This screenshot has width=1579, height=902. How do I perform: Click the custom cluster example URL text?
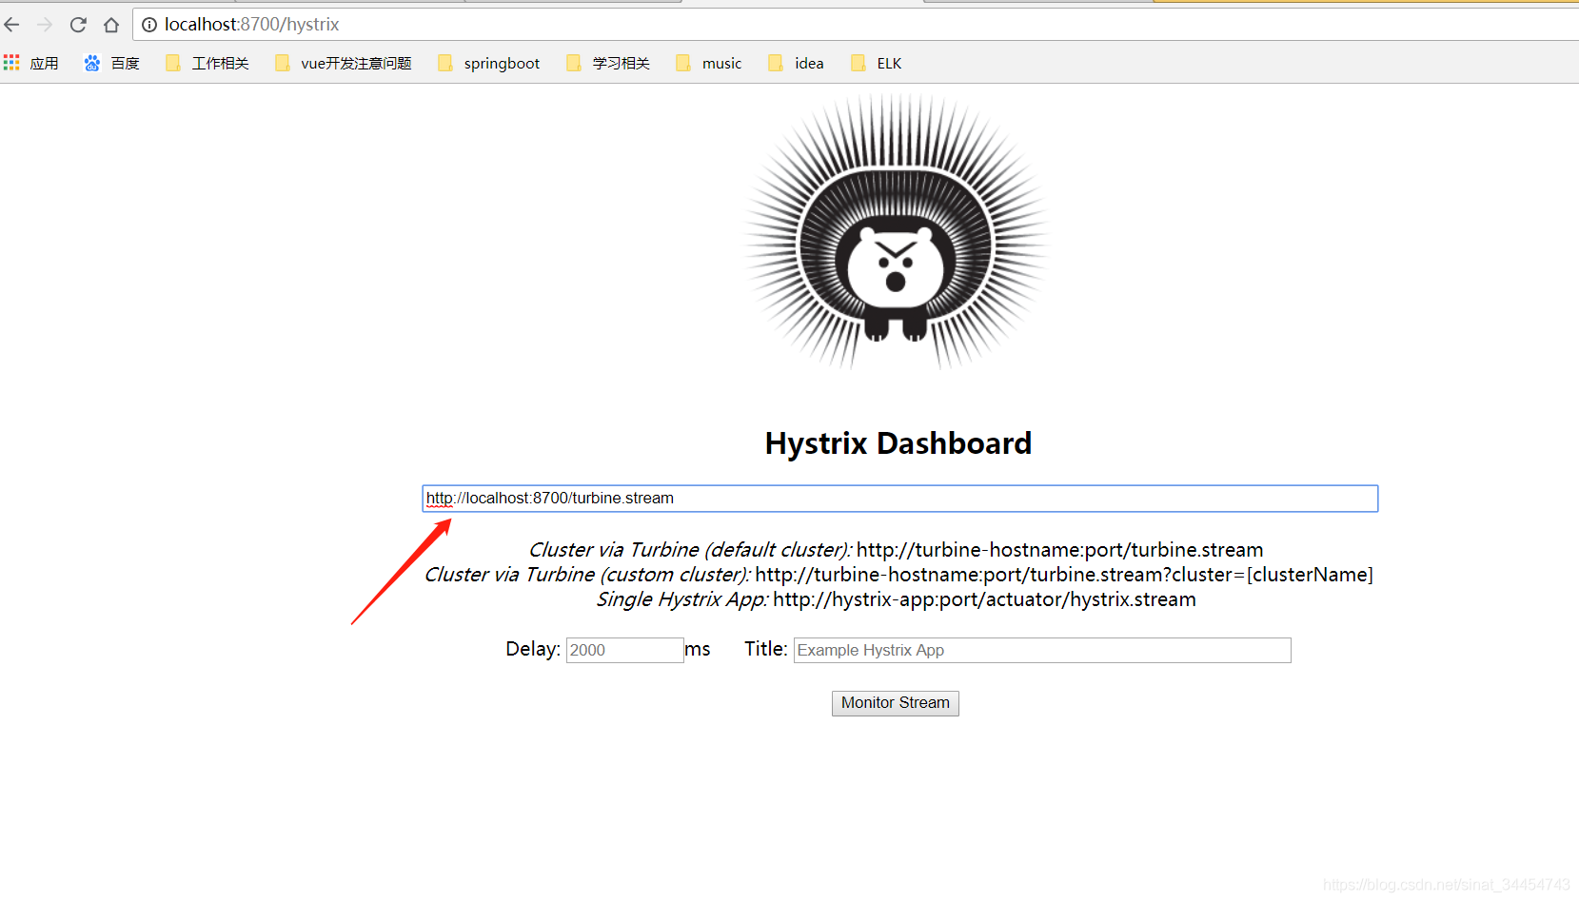point(1064,575)
